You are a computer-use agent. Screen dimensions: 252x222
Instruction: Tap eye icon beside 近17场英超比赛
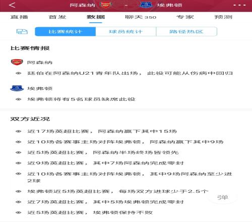coord(18,131)
